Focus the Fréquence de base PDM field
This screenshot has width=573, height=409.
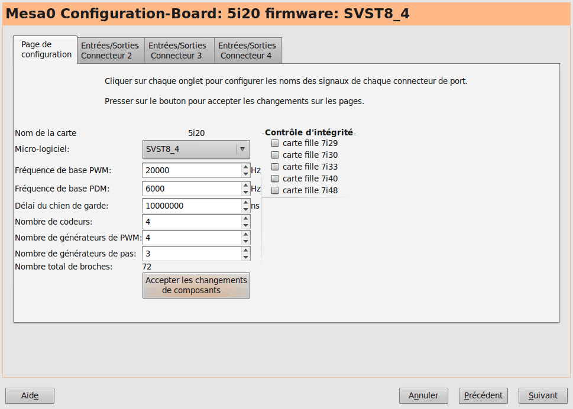[x=192, y=189]
